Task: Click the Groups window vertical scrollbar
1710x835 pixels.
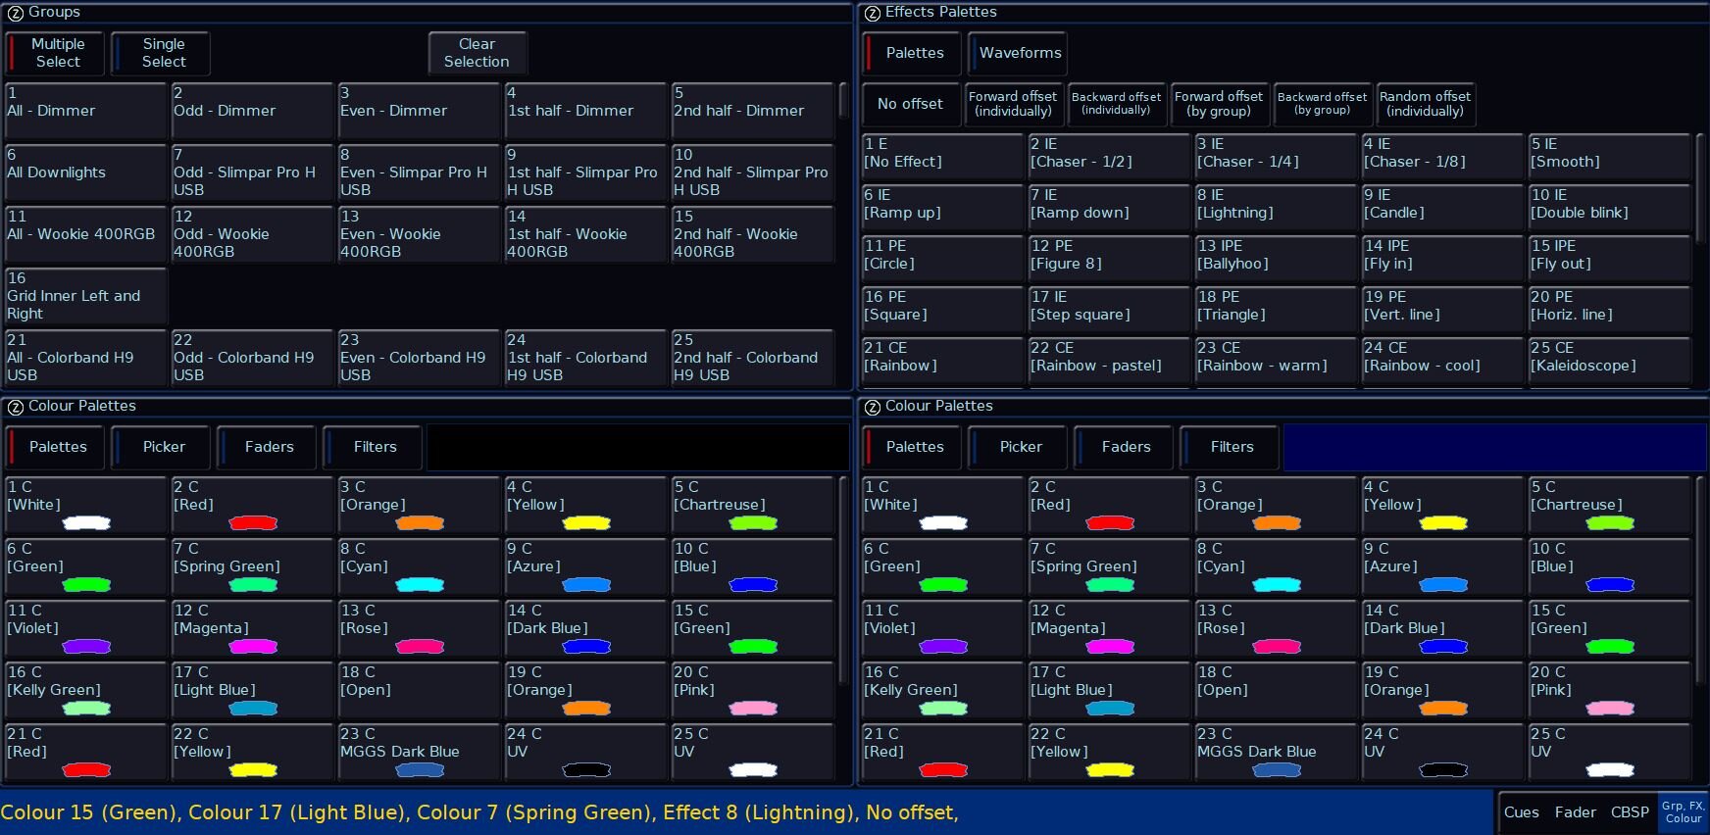Action: tap(842, 102)
